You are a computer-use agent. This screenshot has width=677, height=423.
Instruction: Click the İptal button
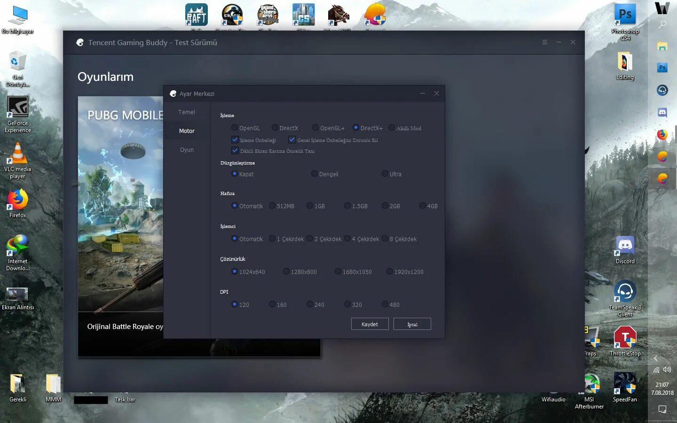pyautogui.click(x=412, y=324)
